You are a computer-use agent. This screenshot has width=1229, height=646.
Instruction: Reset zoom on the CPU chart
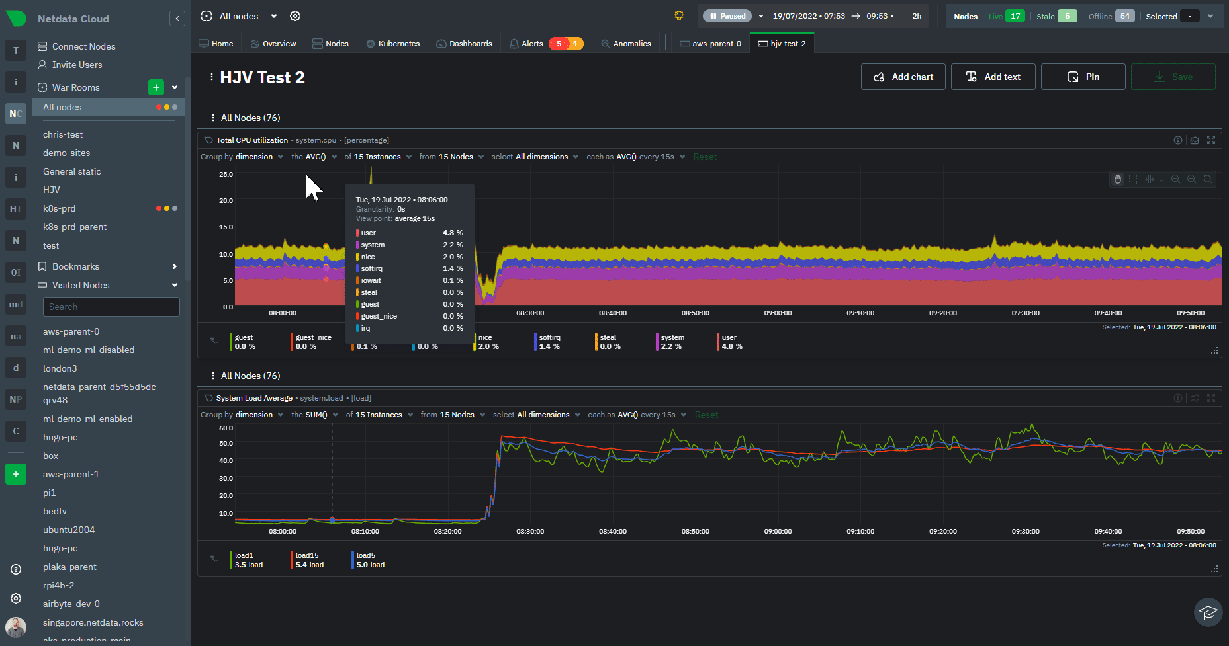1207,179
